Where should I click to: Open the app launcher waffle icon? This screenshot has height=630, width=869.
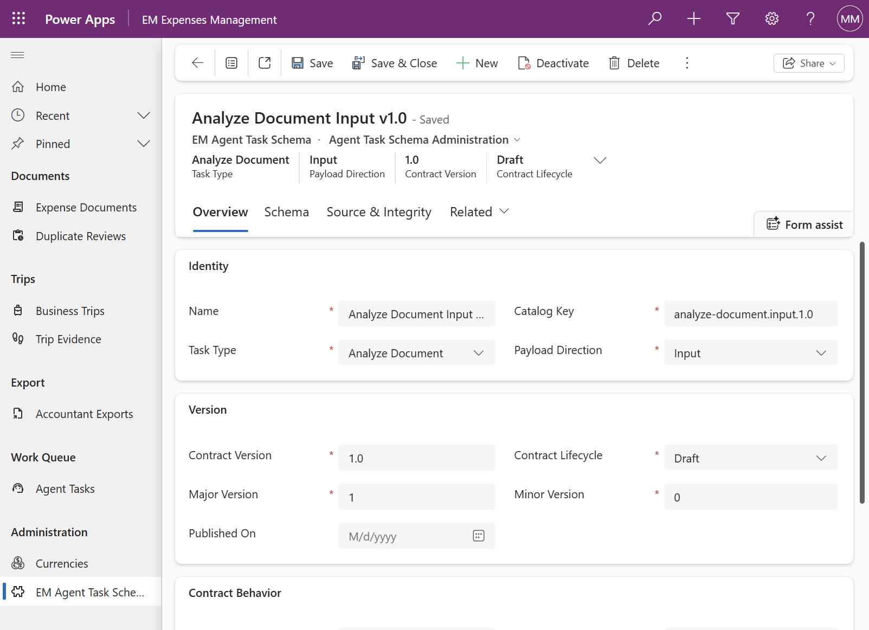(x=18, y=19)
